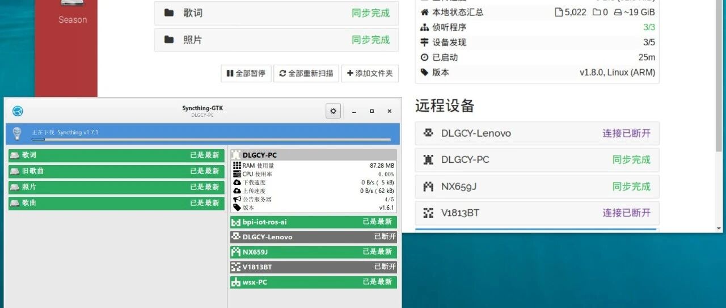Screen dimensions: 726x308
Task: Click the 3/3 listeners value in the web GUI
Action: 649,27
